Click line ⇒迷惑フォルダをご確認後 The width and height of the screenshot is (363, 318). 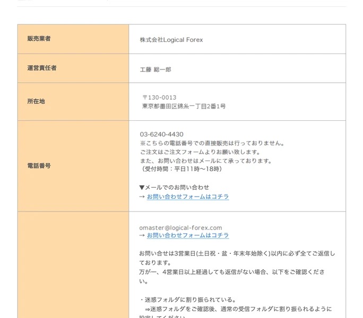click(x=238, y=309)
